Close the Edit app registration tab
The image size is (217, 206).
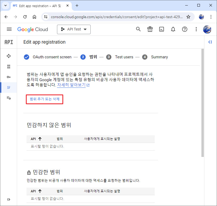point(68,6)
